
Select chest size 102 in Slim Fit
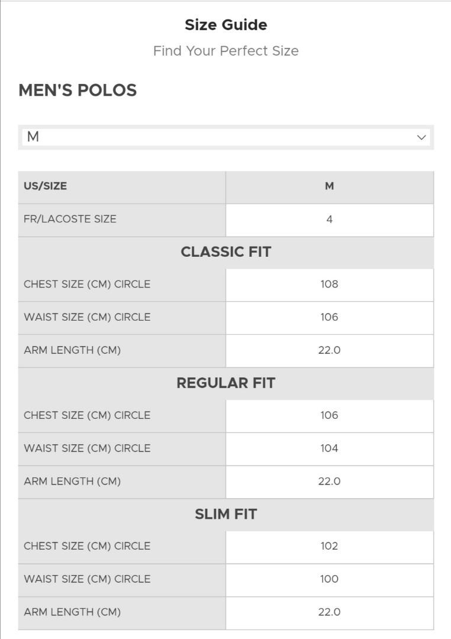330,546
